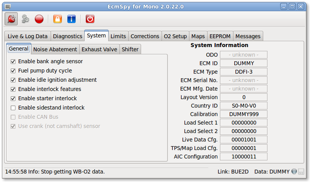Click Use crank (not camshaft) sensor checkbox

click(x=13, y=126)
